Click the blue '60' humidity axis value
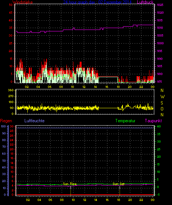This screenshot has width=172, height=205. pyautogui.click(x=4, y=154)
